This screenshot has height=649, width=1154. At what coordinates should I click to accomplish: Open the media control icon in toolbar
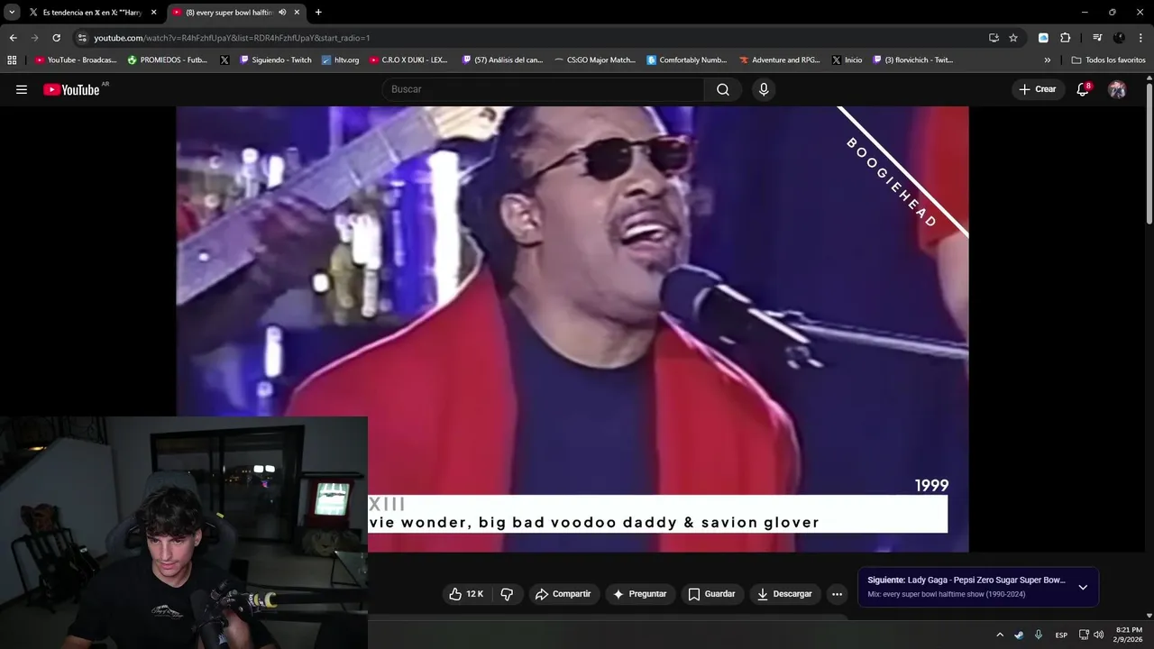tap(1097, 38)
